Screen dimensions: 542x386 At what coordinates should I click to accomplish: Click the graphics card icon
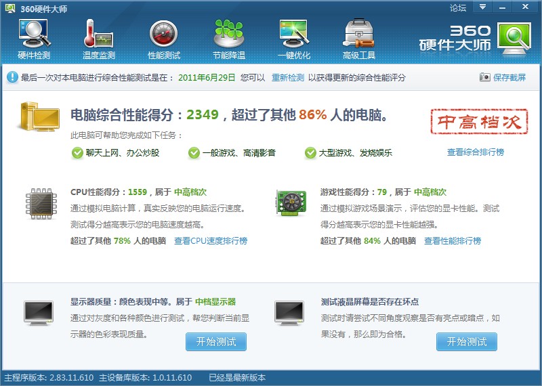click(x=291, y=202)
